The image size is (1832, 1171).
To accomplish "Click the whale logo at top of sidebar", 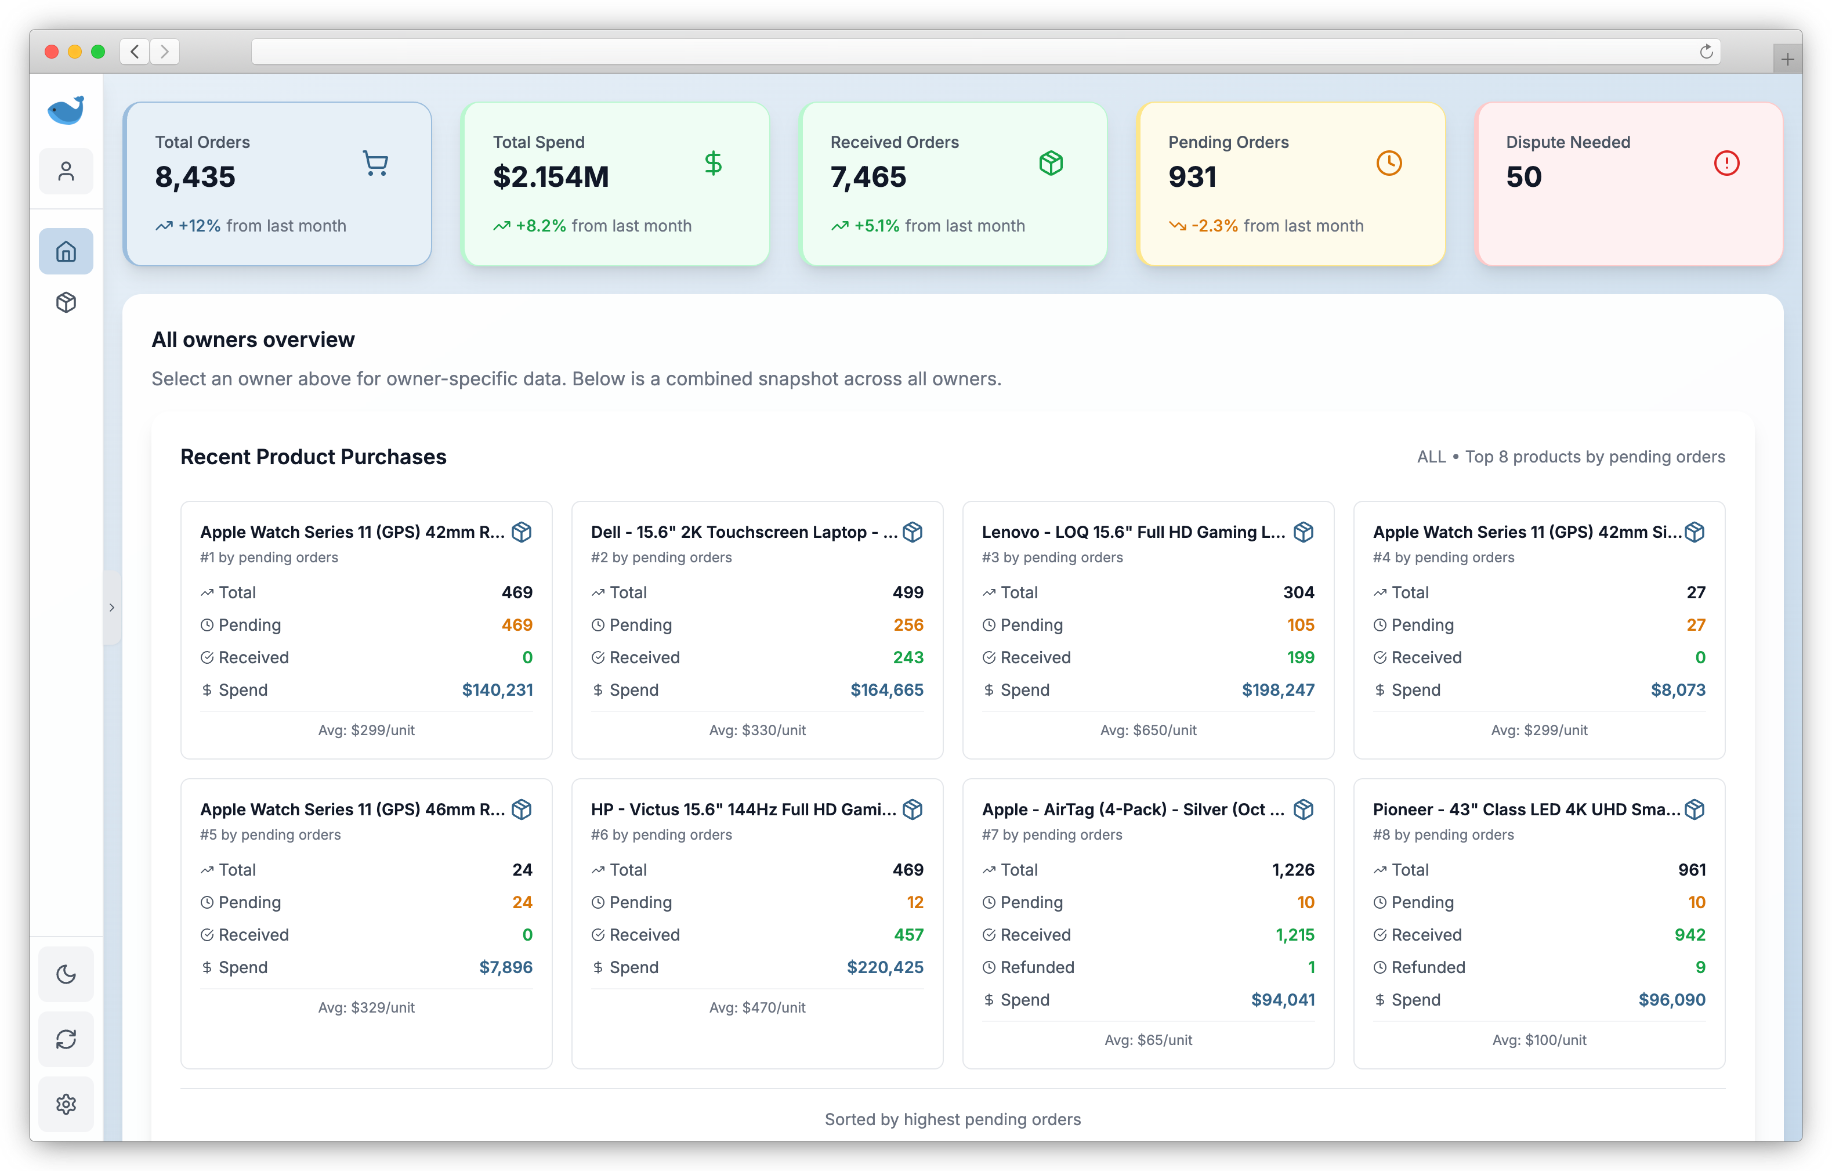I will tap(66, 110).
